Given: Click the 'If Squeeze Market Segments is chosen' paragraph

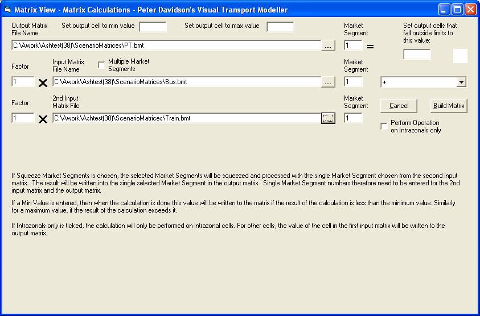Looking at the screenshot, I should coord(236,183).
